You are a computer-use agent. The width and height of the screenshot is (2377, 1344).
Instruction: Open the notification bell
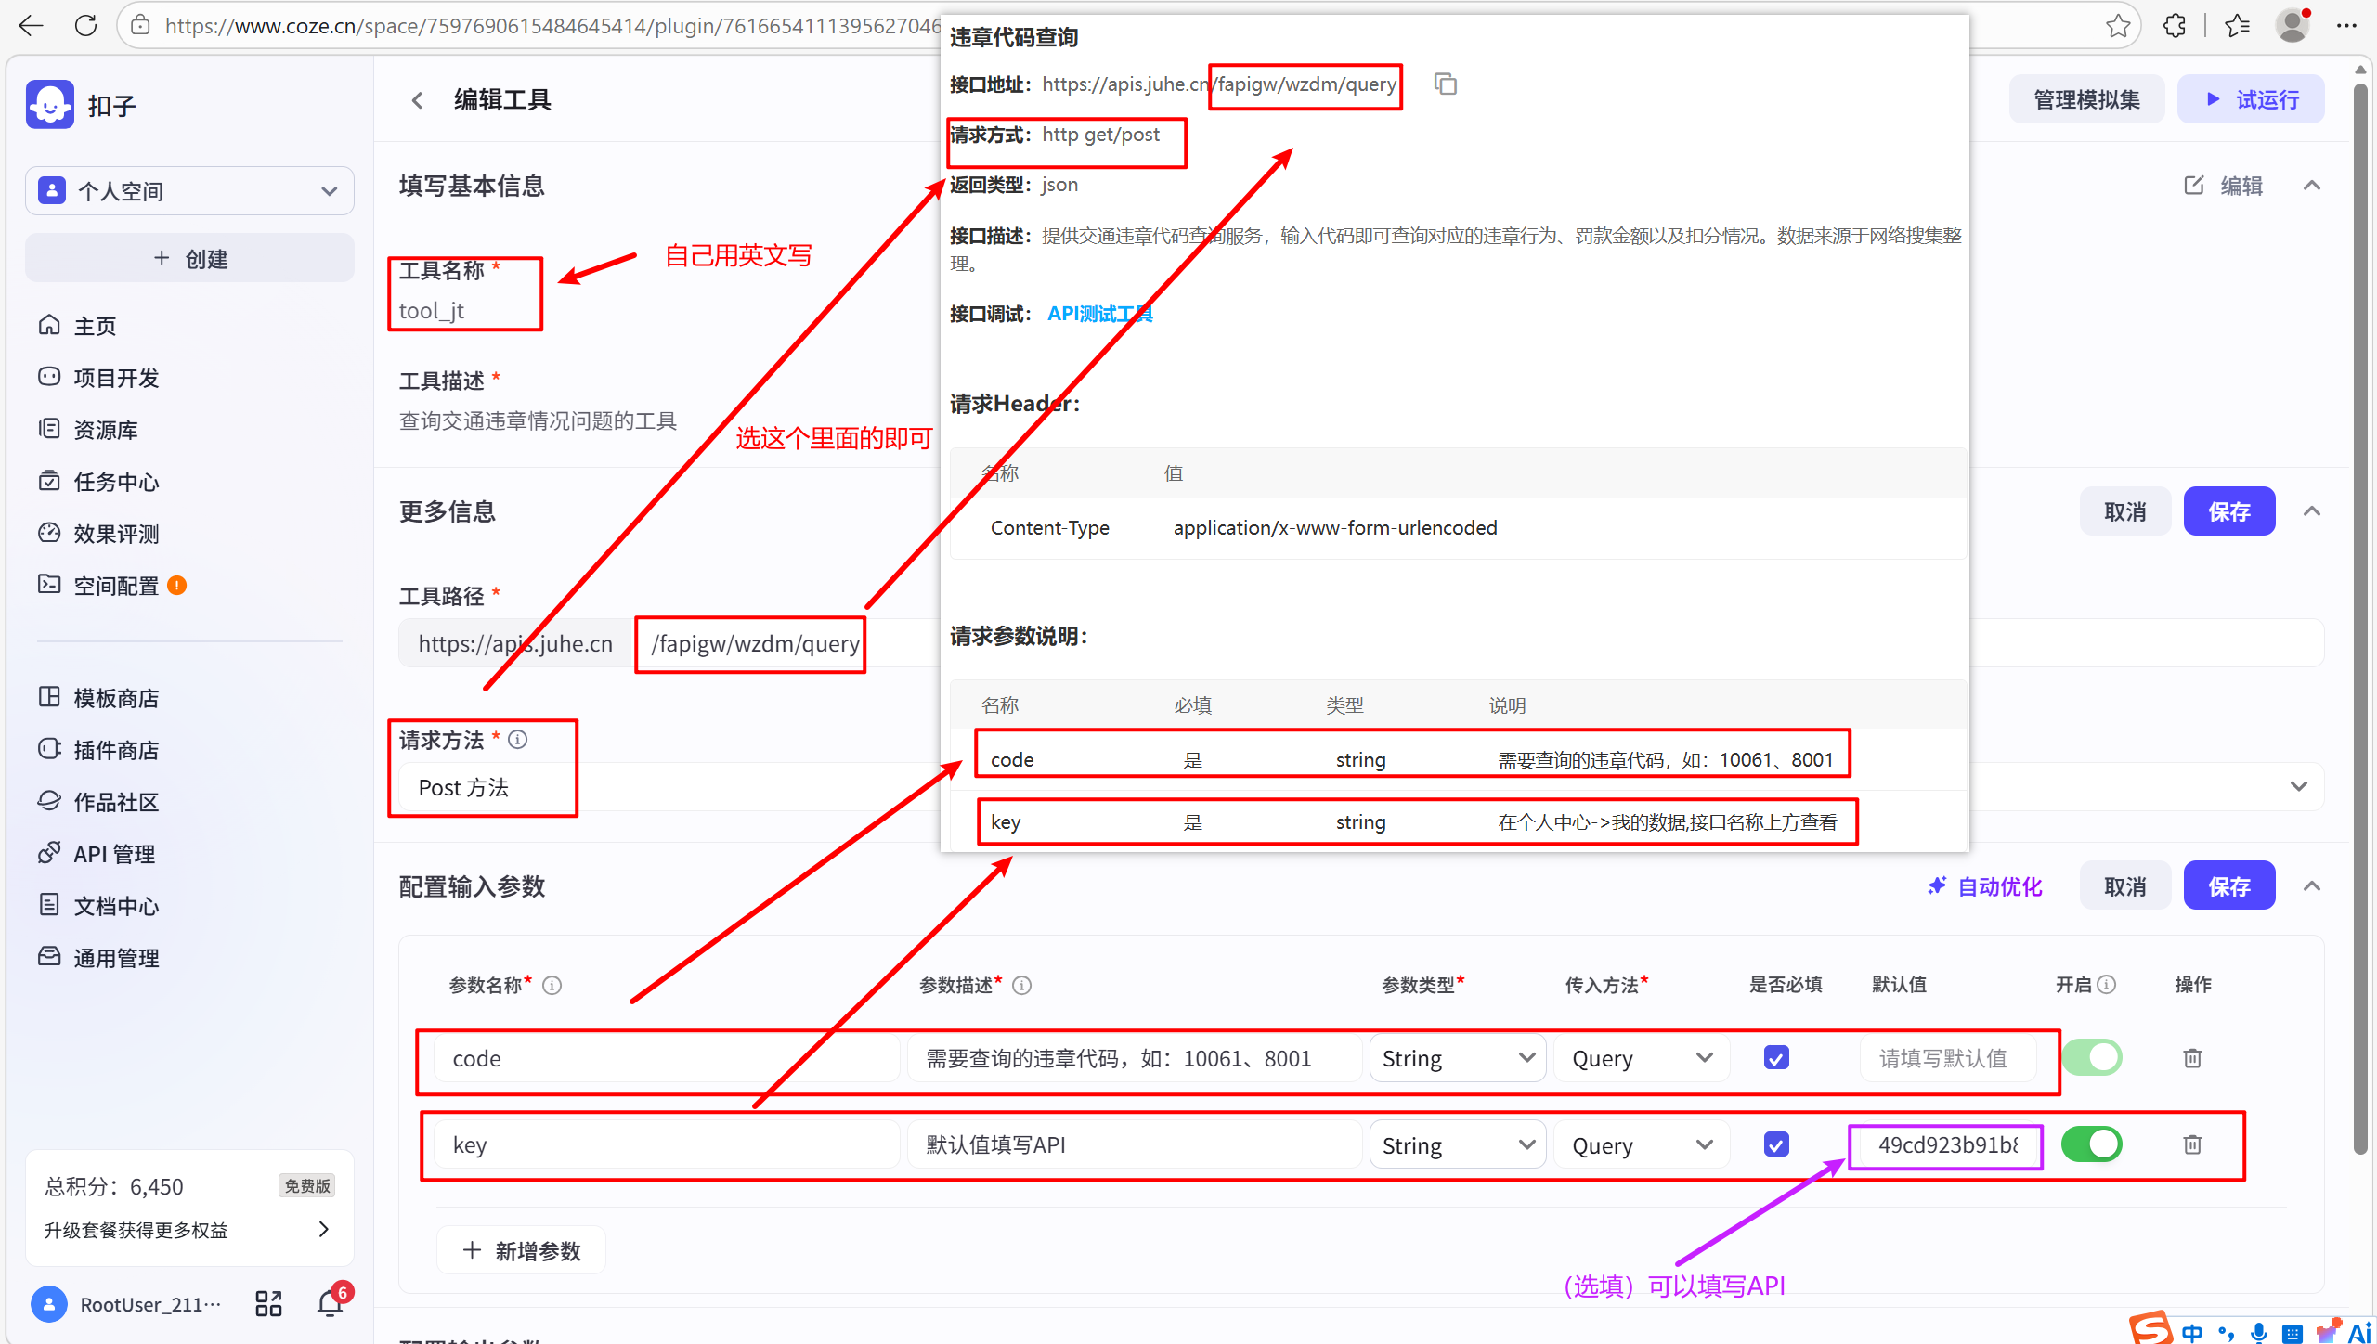(331, 1303)
